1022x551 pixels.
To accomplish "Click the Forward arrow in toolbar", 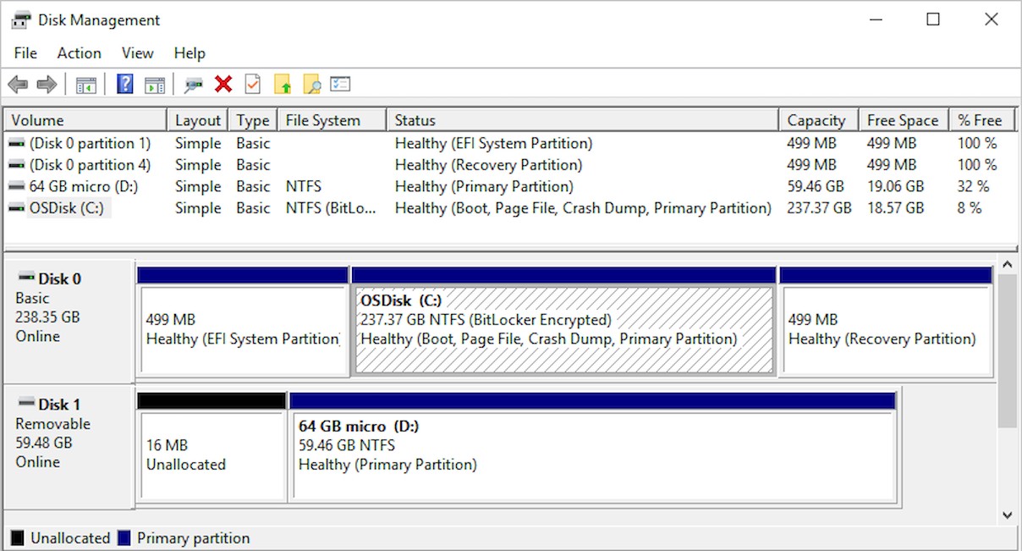I will [x=47, y=85].
